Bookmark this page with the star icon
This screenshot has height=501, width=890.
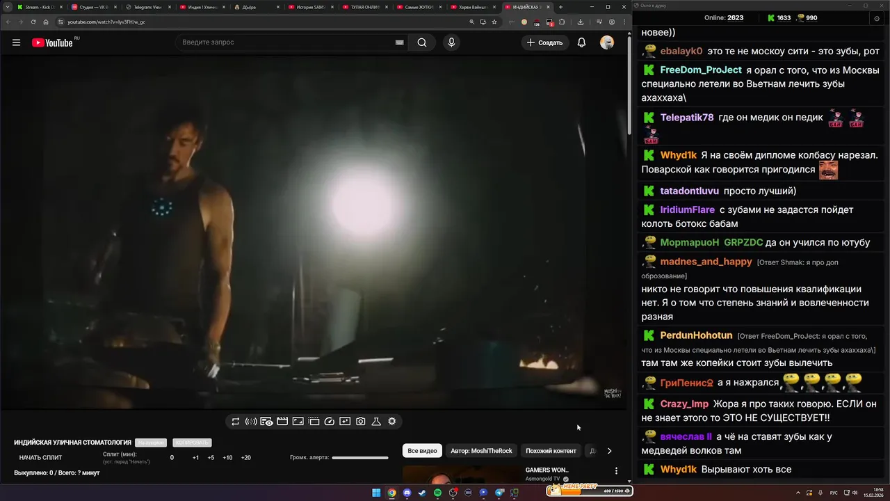pyautogui.click(x=494, y=22)
